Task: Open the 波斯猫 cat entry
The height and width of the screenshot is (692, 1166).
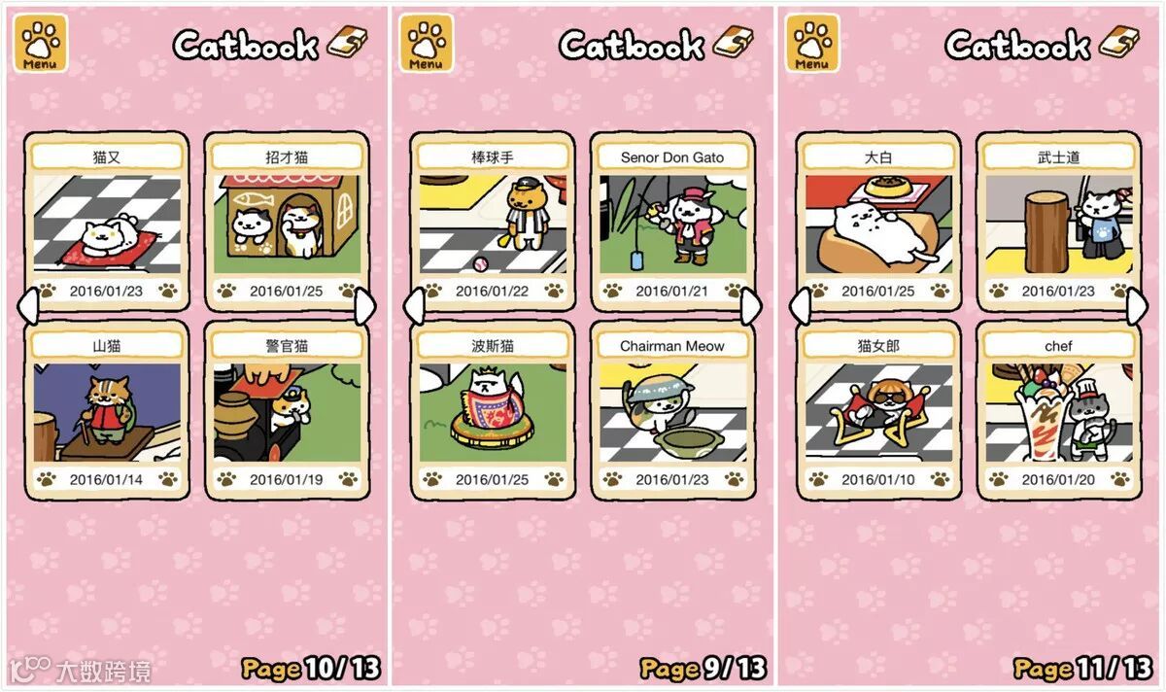Action: (492, 411)
